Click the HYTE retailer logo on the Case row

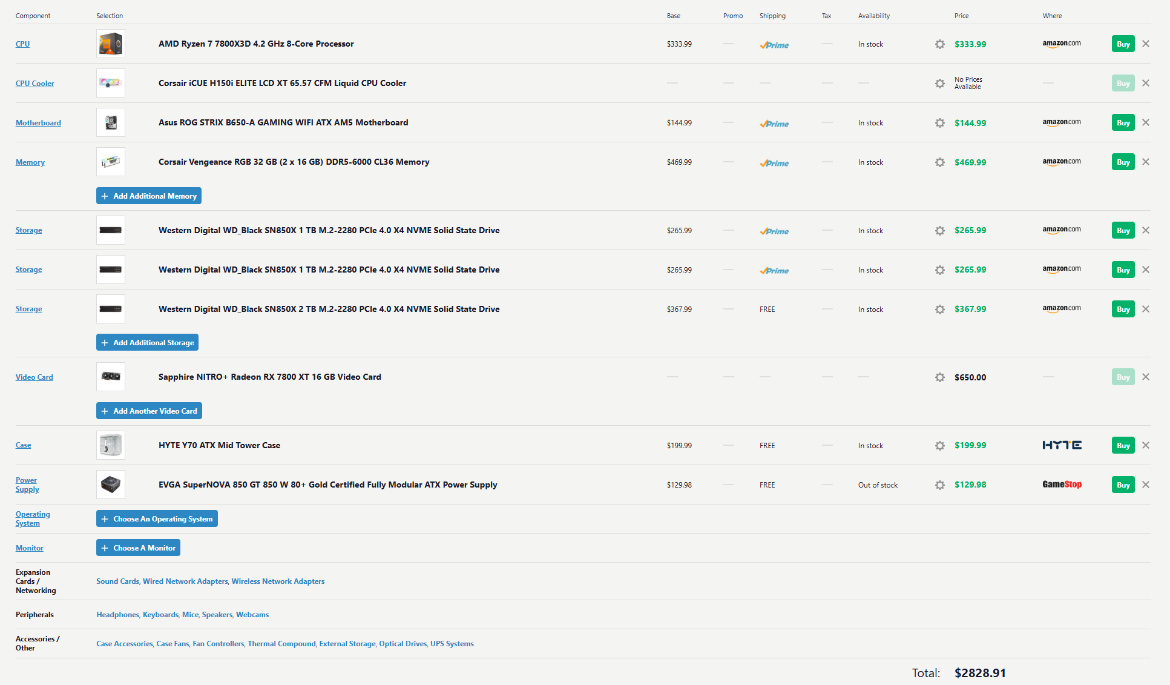[1062, 445]
